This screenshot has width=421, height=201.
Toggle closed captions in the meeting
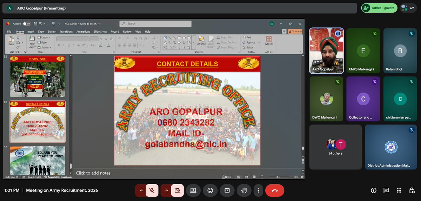(227, 190)
